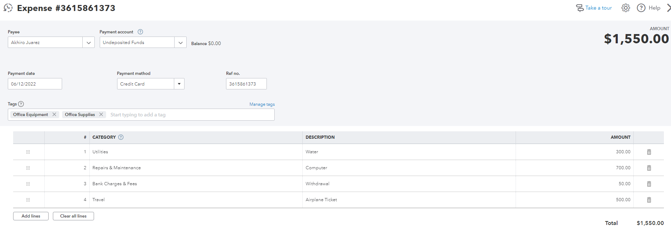Image resolution: width=671 pixels, height=231 pixels.
Task: Delete the Utilities line with trash icon
Action: coord(649,152)
